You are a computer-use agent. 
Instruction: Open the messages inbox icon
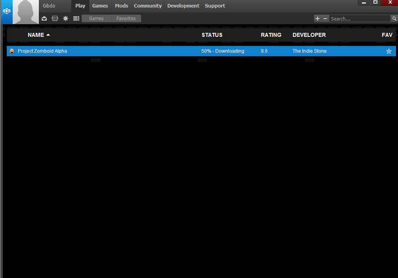(44, 19)
